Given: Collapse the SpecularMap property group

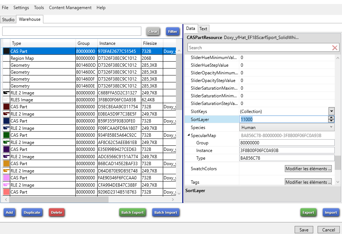Looking at the screenshot, I should point(188,135).
